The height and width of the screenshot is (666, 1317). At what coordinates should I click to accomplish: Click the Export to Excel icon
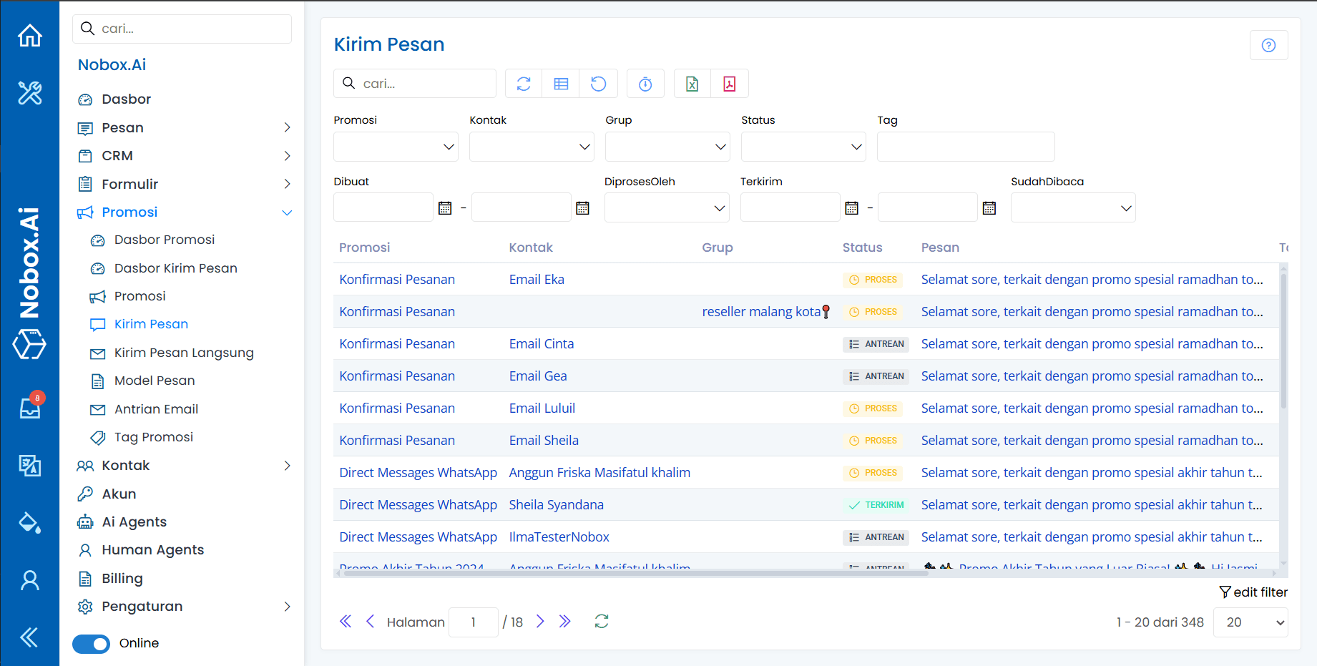point(692,84)
